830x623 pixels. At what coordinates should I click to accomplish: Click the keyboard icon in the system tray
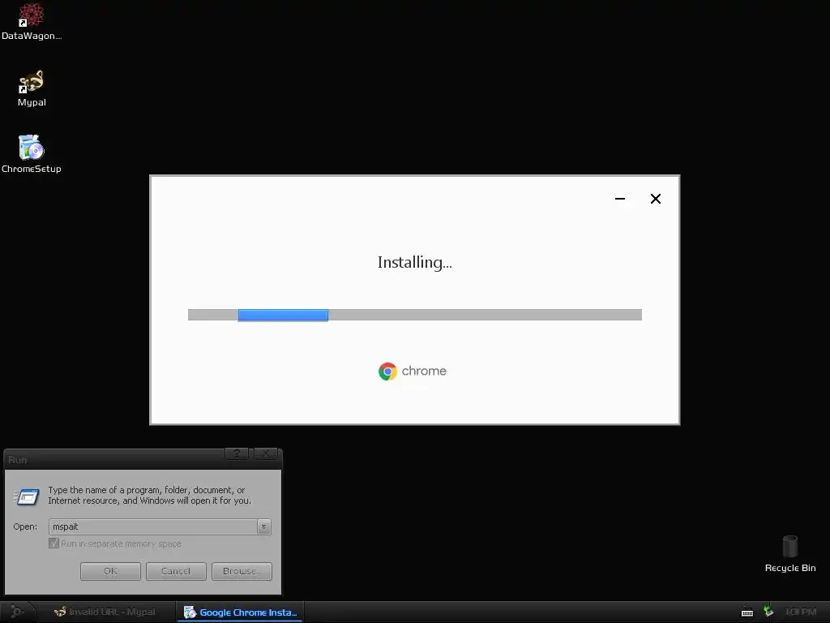747,612
